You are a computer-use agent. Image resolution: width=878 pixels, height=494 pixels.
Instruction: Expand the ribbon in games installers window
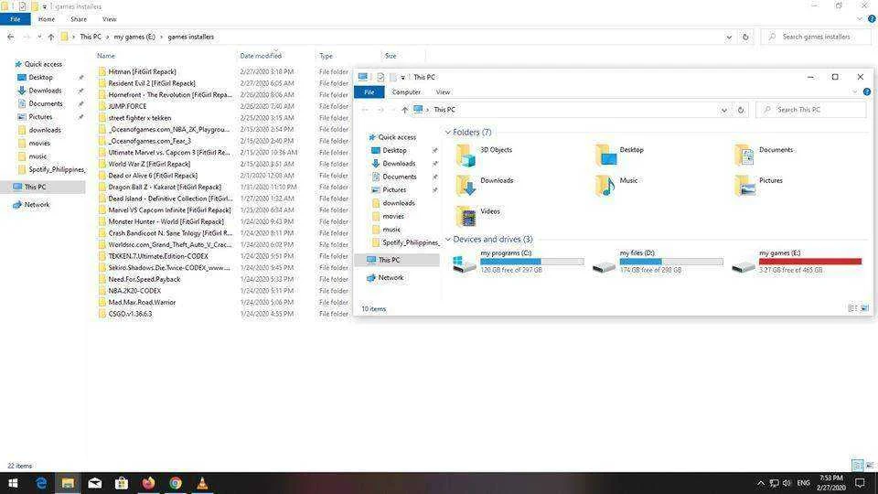tap(860, 19)
